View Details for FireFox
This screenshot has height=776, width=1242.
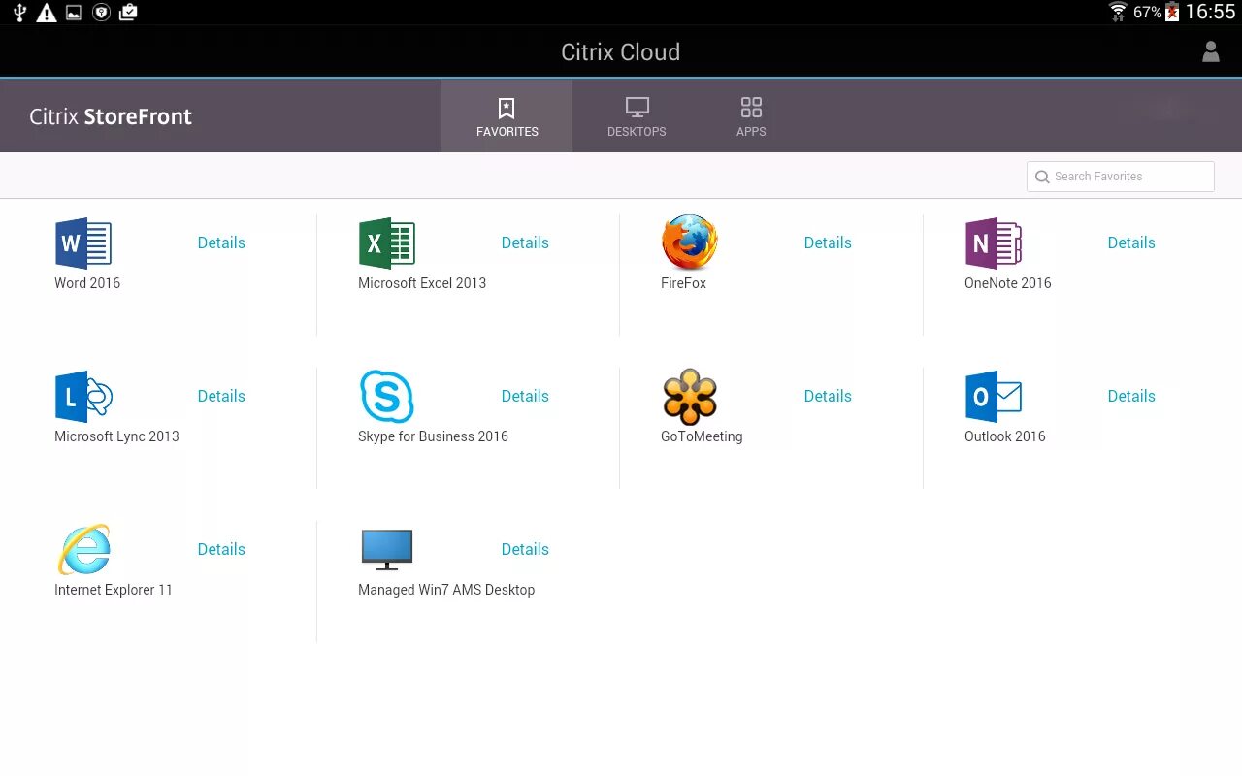tap(828, 242)
